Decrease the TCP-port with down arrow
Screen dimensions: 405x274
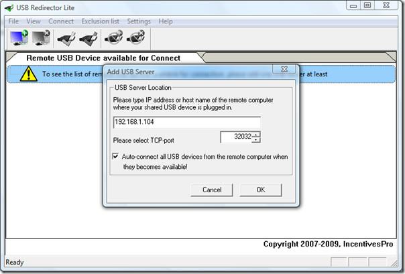click(x=256, y=140)
